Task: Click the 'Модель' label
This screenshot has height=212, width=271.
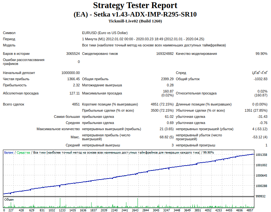Action: click(x=9, y=45)
